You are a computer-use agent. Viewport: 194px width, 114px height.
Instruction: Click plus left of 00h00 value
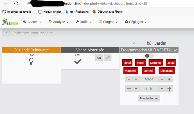(136, 79)
